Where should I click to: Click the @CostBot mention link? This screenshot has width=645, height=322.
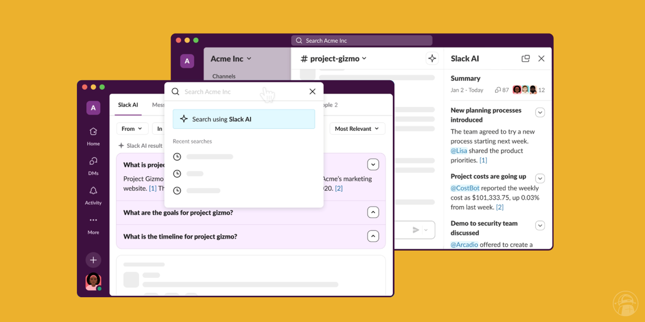(x=465, y=188)
